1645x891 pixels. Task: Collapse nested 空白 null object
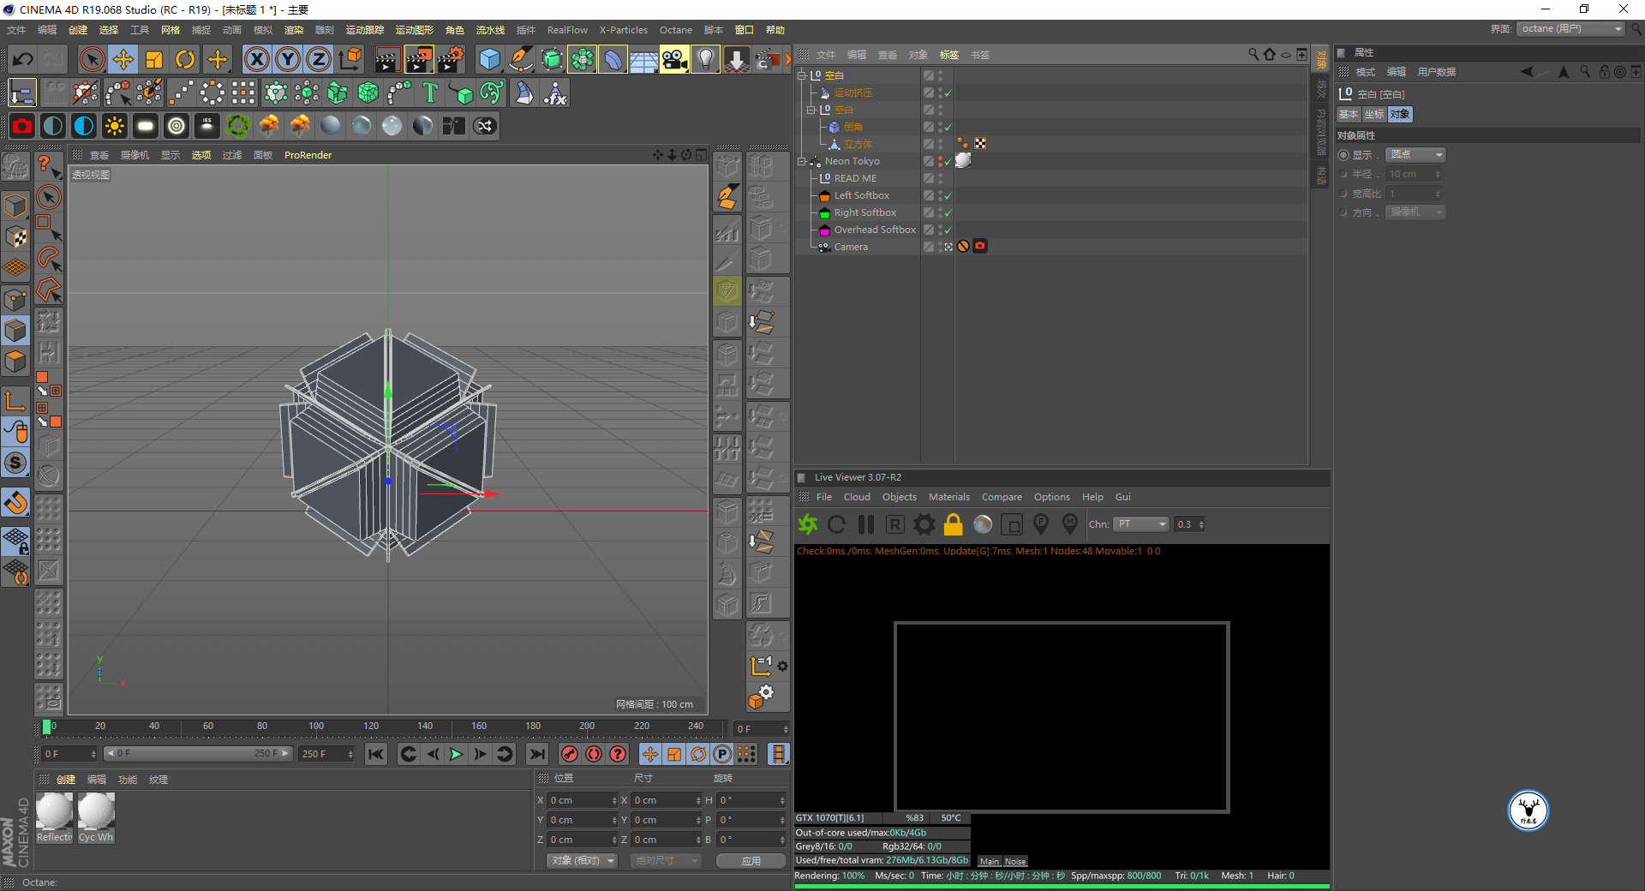[x=811, y=110]
